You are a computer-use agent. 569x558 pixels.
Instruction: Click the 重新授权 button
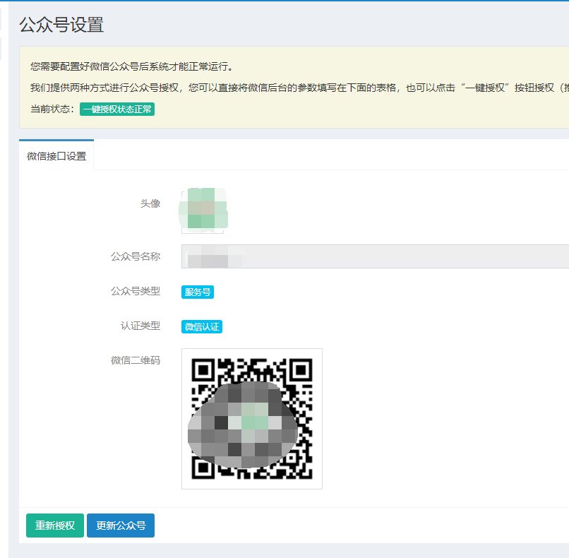click(55, 526)
